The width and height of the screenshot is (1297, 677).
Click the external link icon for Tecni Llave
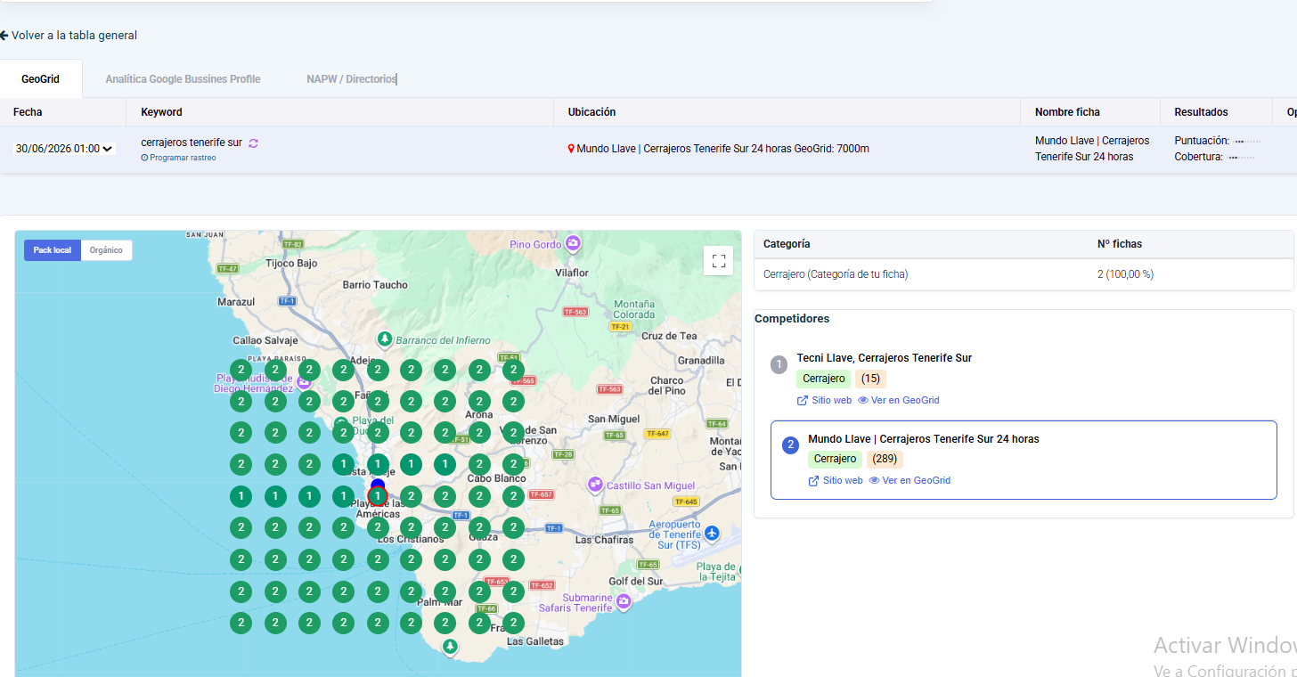click(803, 401)
